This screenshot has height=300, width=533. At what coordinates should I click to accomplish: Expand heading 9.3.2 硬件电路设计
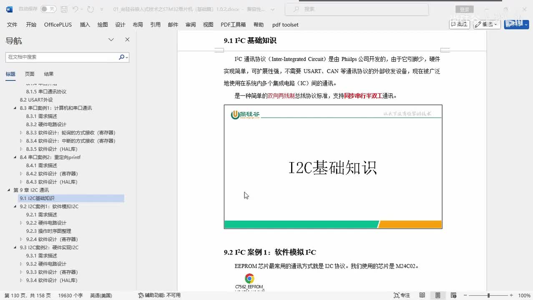[x=21, y=264]
